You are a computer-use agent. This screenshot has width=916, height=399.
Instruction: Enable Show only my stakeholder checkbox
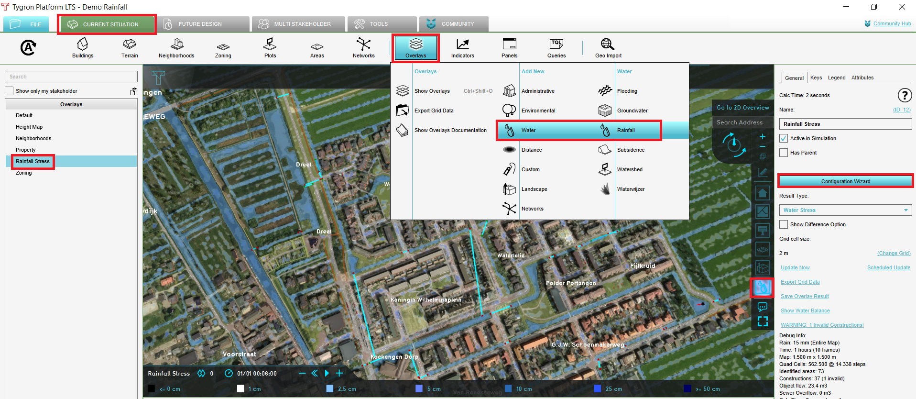click(9, 91)
